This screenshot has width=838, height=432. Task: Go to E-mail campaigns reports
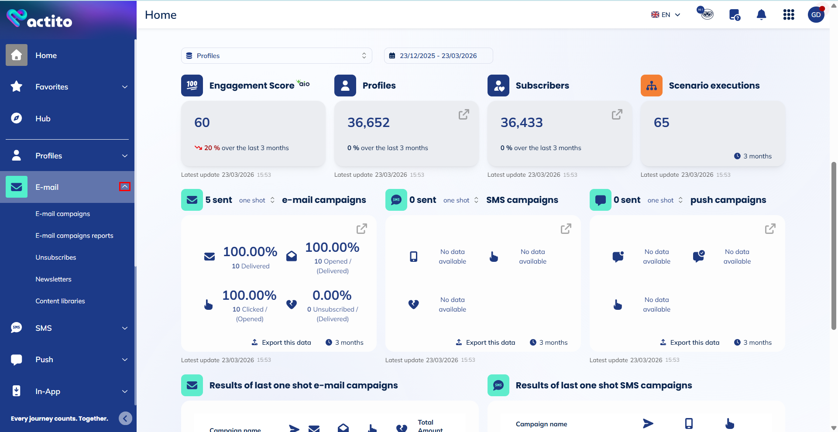tap(74, 236)
